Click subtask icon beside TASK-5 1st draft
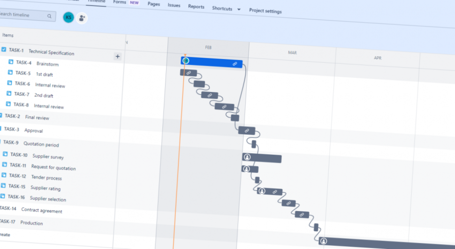Image resolution: width=455 pixels, height=249 pixels. [x=10, y=72]
